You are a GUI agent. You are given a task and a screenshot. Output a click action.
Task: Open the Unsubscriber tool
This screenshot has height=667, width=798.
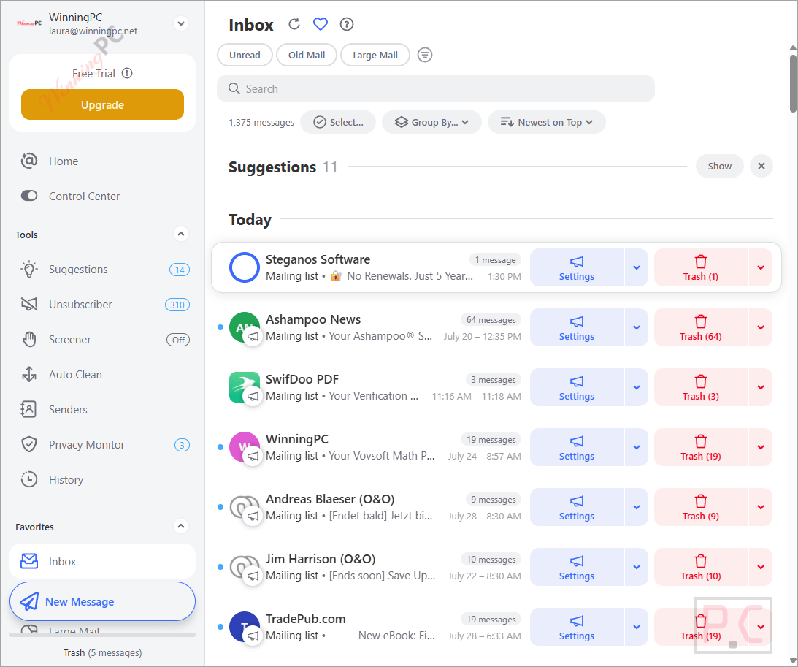coord(101,305)
